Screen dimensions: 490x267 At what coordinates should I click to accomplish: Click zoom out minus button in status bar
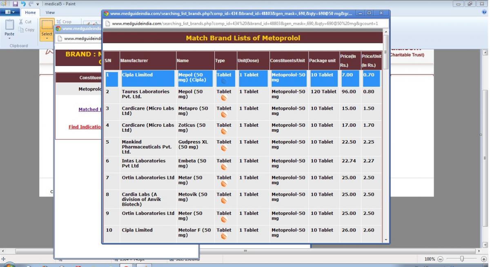tap(440, 259)
